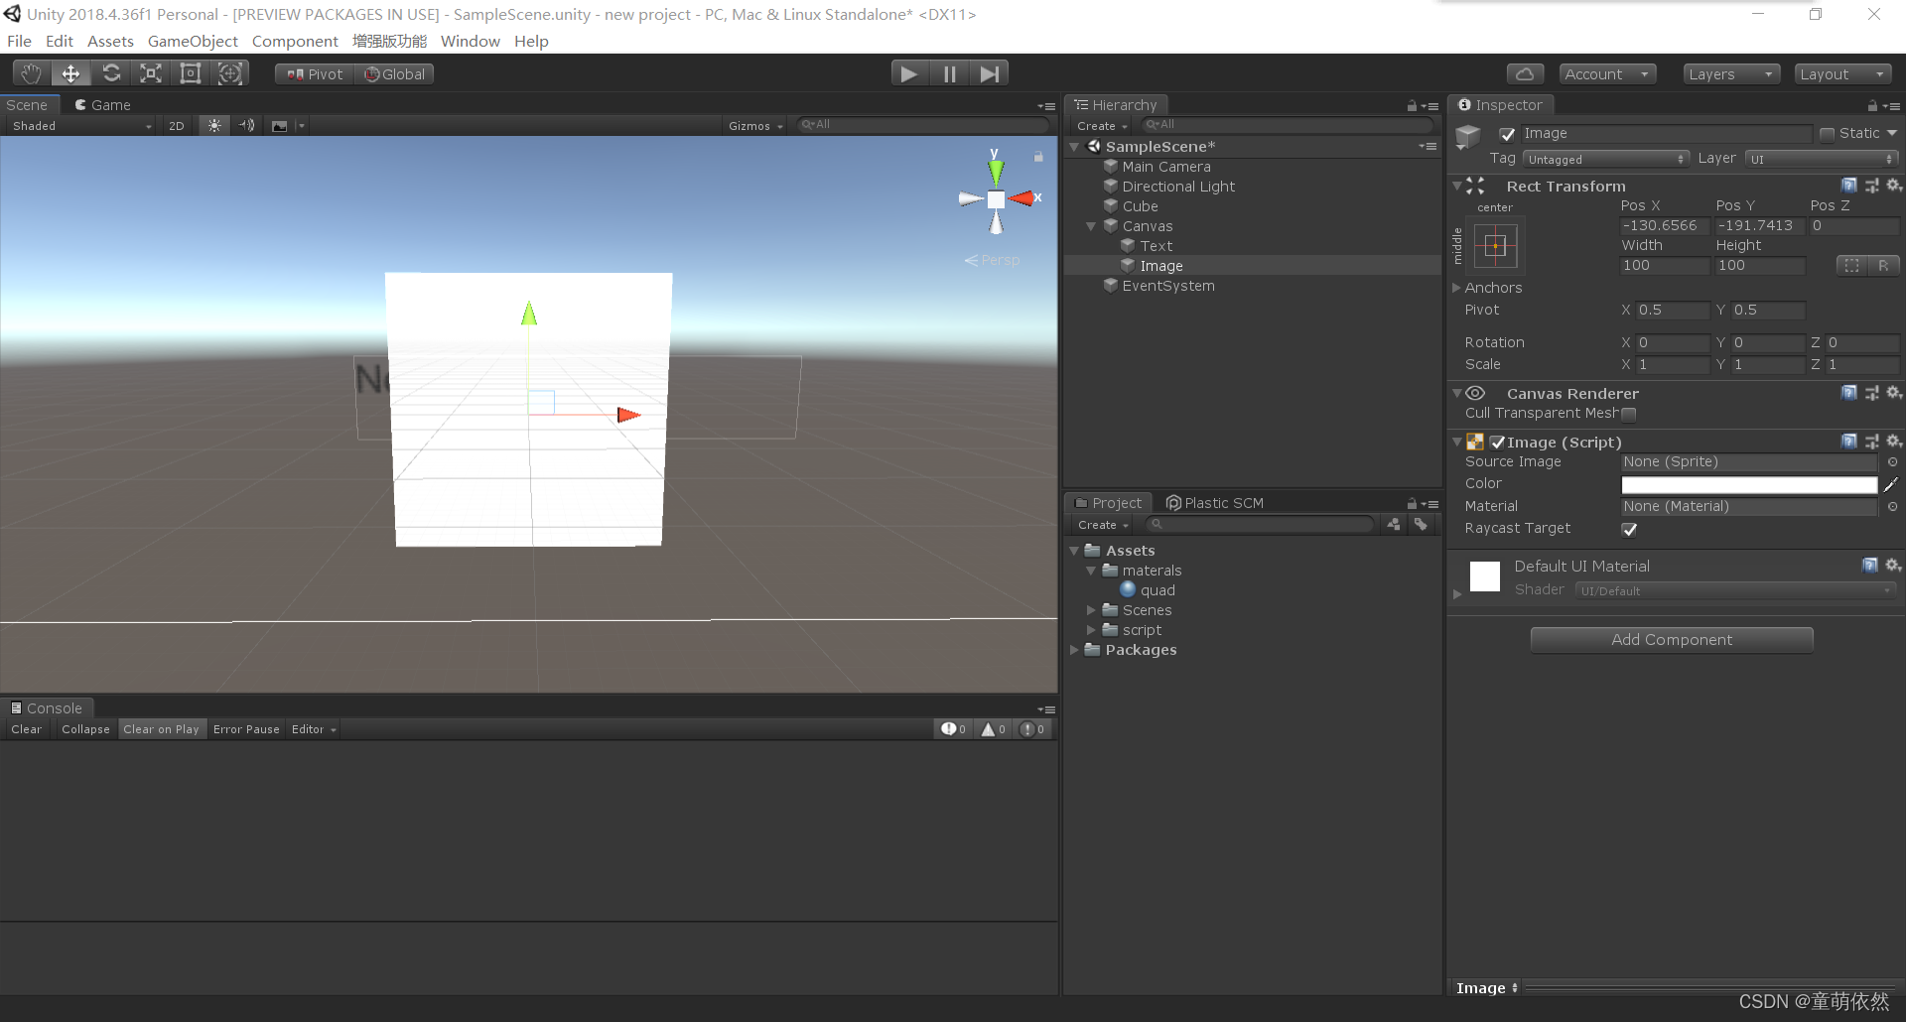The width and height of the screenshot is (1906, 1022).
Task: Open the Layers dropdown
Action: click(1730, 73)
